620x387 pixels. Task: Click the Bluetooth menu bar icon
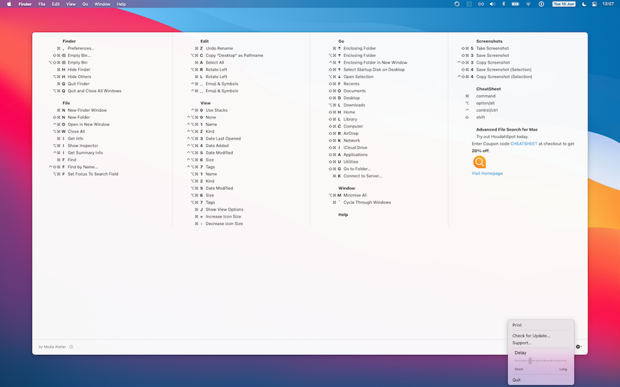503,4
